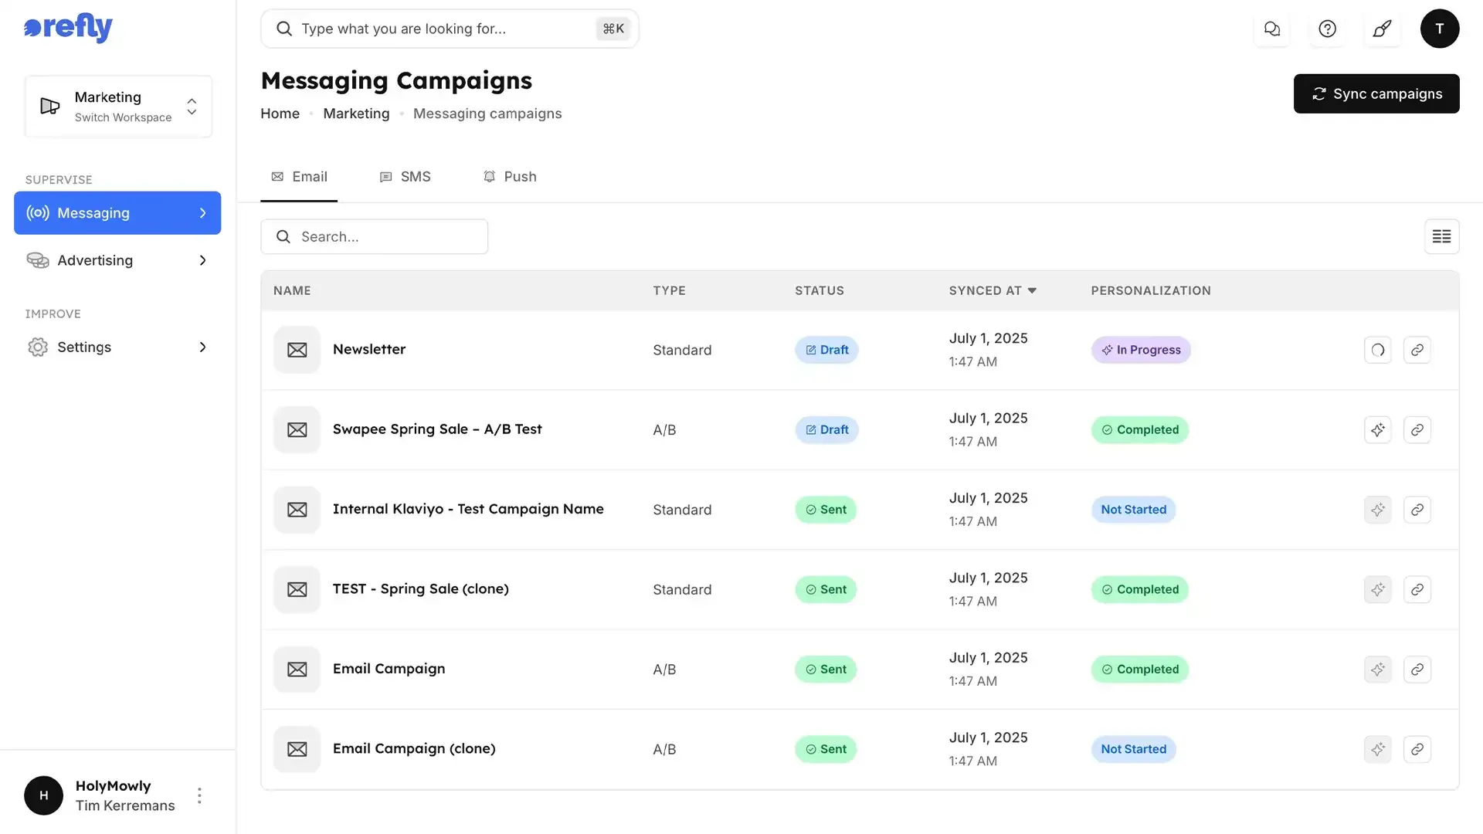Click the NAME column header
This screenshot has height=834, width=1483.
292,290
